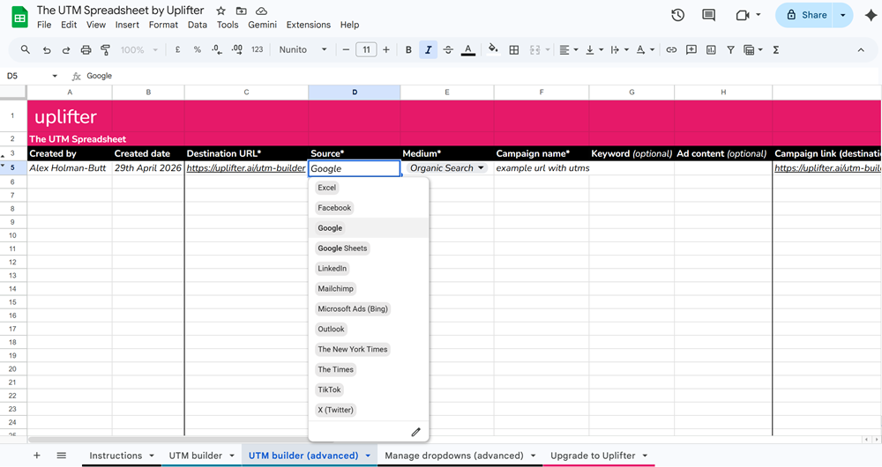Image resolution: width=882 pixels, height=467 pixels.
Task: Decrease decimal places
Action: [x=217, y=49]
